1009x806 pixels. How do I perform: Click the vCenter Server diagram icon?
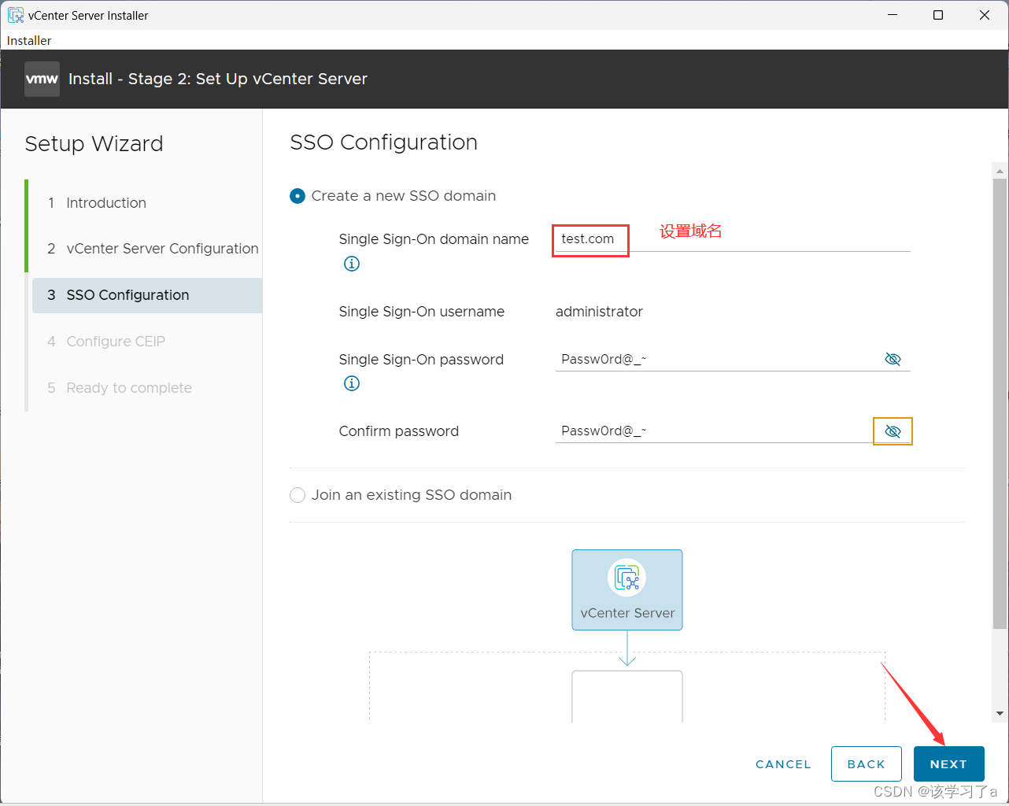627,578
